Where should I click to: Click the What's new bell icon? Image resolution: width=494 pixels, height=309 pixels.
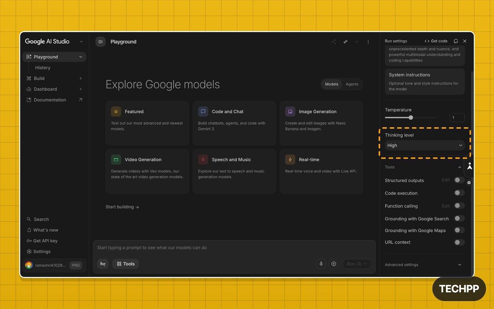29,230
